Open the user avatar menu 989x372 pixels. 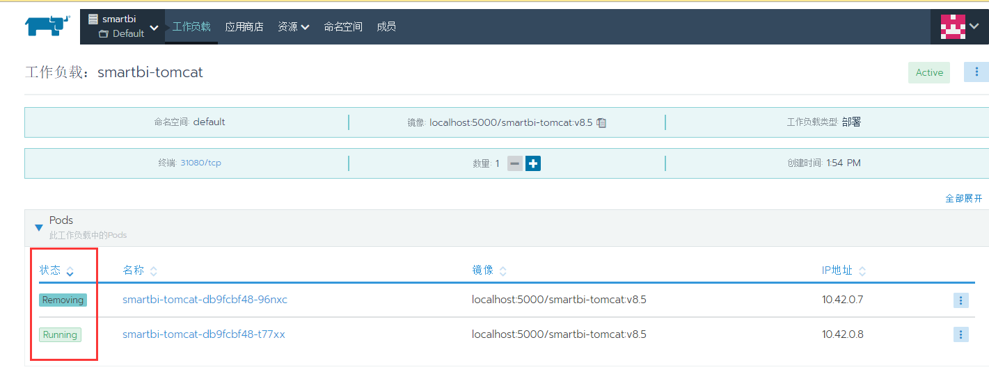[x=960, y=26]
